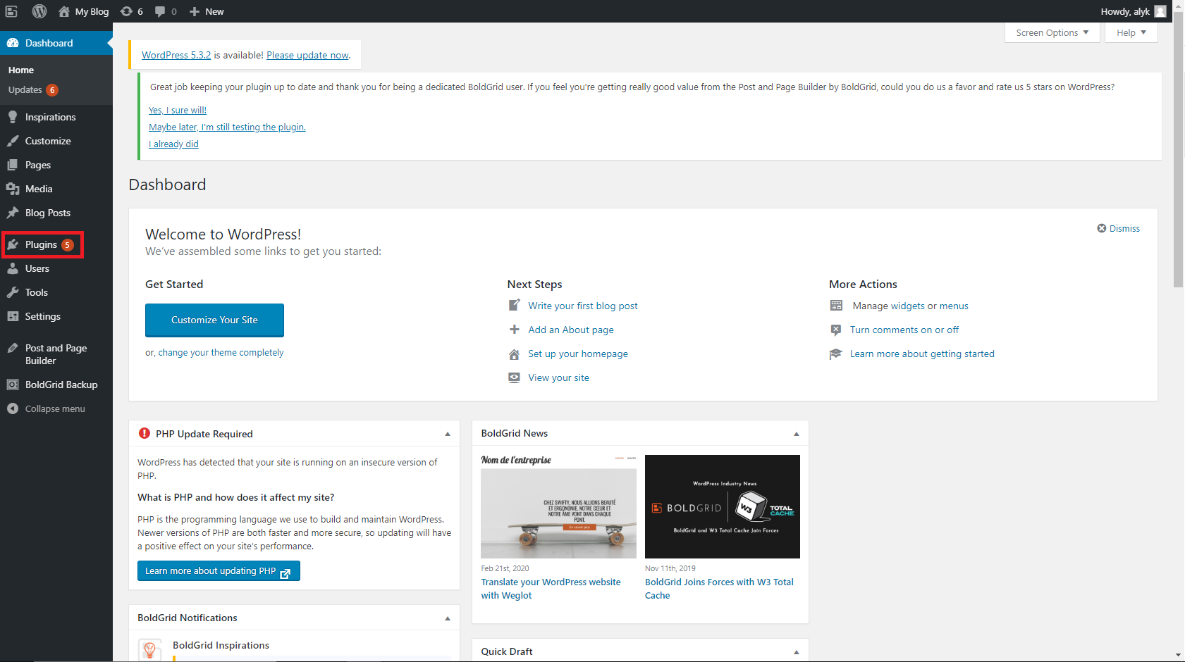Collapse the Quick Draft panel
This screenshot has height=662, width=1185.
(797, 652)
